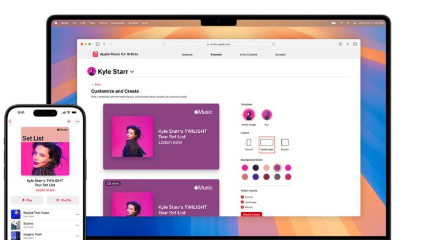Reload the artists.apple.com page
Viewport: 427px width, 240px height.
point(273,44)
